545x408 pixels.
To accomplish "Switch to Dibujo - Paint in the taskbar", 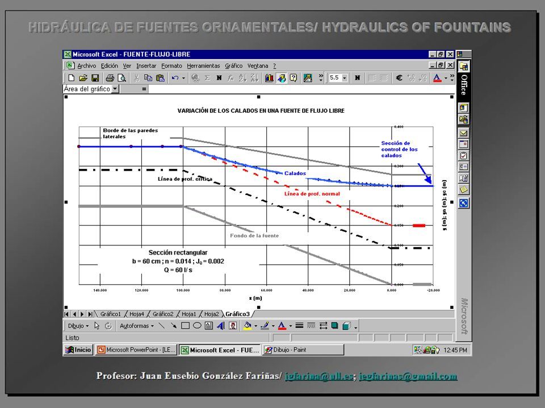I will pyautogui.click(x=303, y=350).
